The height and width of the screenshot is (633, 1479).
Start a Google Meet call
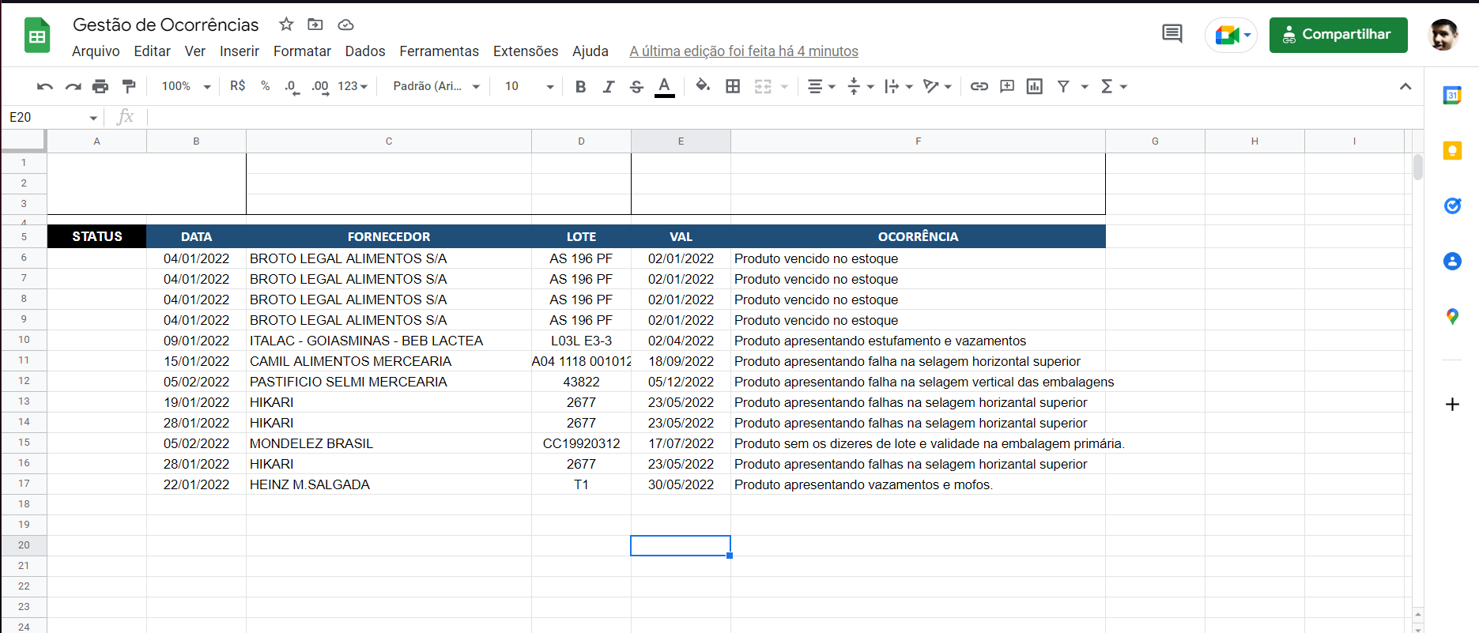point(1231,35)
